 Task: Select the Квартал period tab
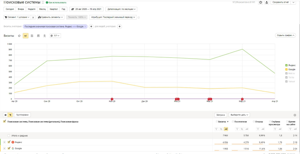click(54, 9)
